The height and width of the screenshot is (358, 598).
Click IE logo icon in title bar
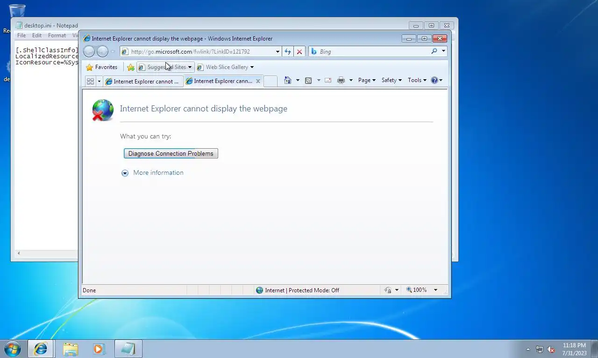[x=87, y=39]
